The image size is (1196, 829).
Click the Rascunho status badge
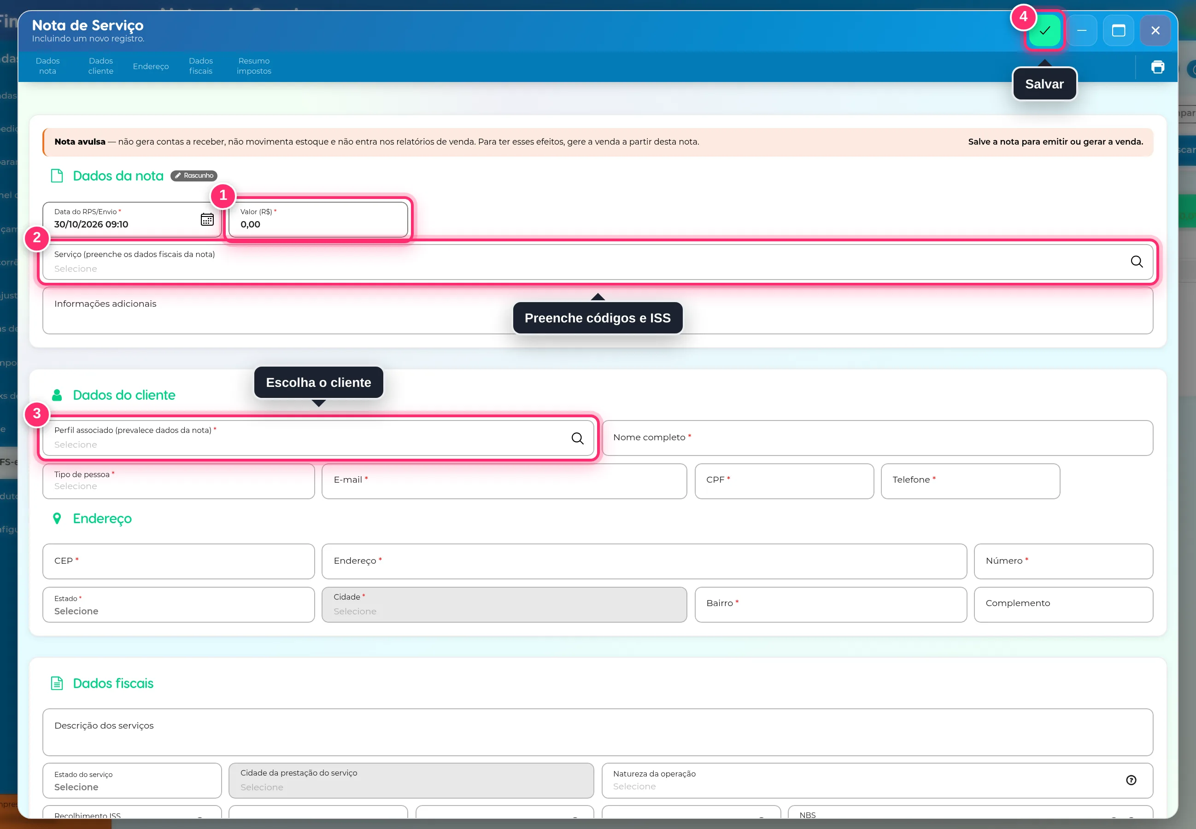(194, 175)
